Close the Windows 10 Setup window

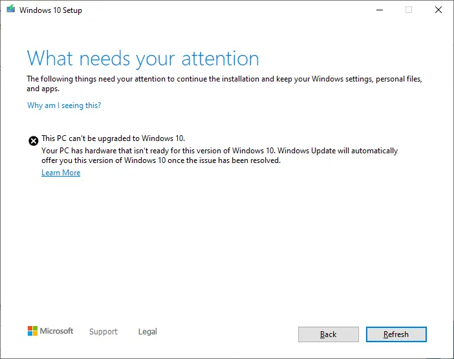(x=438, y=10)
